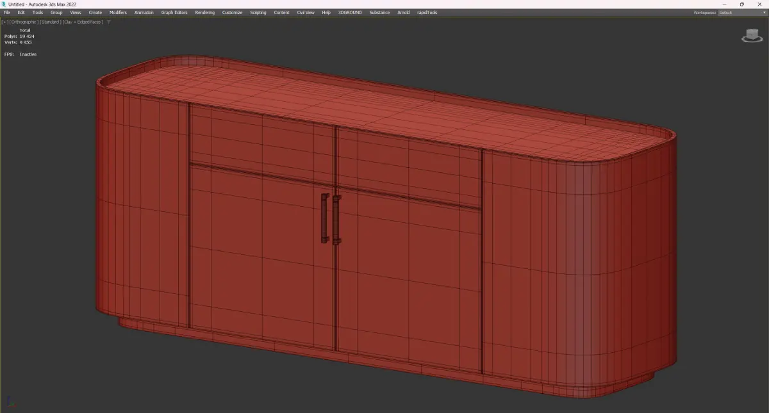Screen dimensions: 769x413
Task: Open the Scripting menu
Action: (258, 12)
